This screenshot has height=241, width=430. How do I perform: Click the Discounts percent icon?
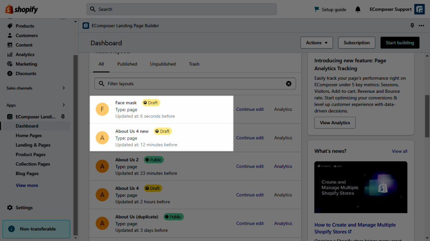(10, 73)
